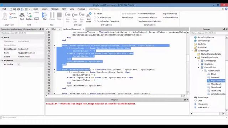The width and height of the screenshot is (228, 128).
Task: Toggle the Archivable checkbox
Action: tap(19, 64)
